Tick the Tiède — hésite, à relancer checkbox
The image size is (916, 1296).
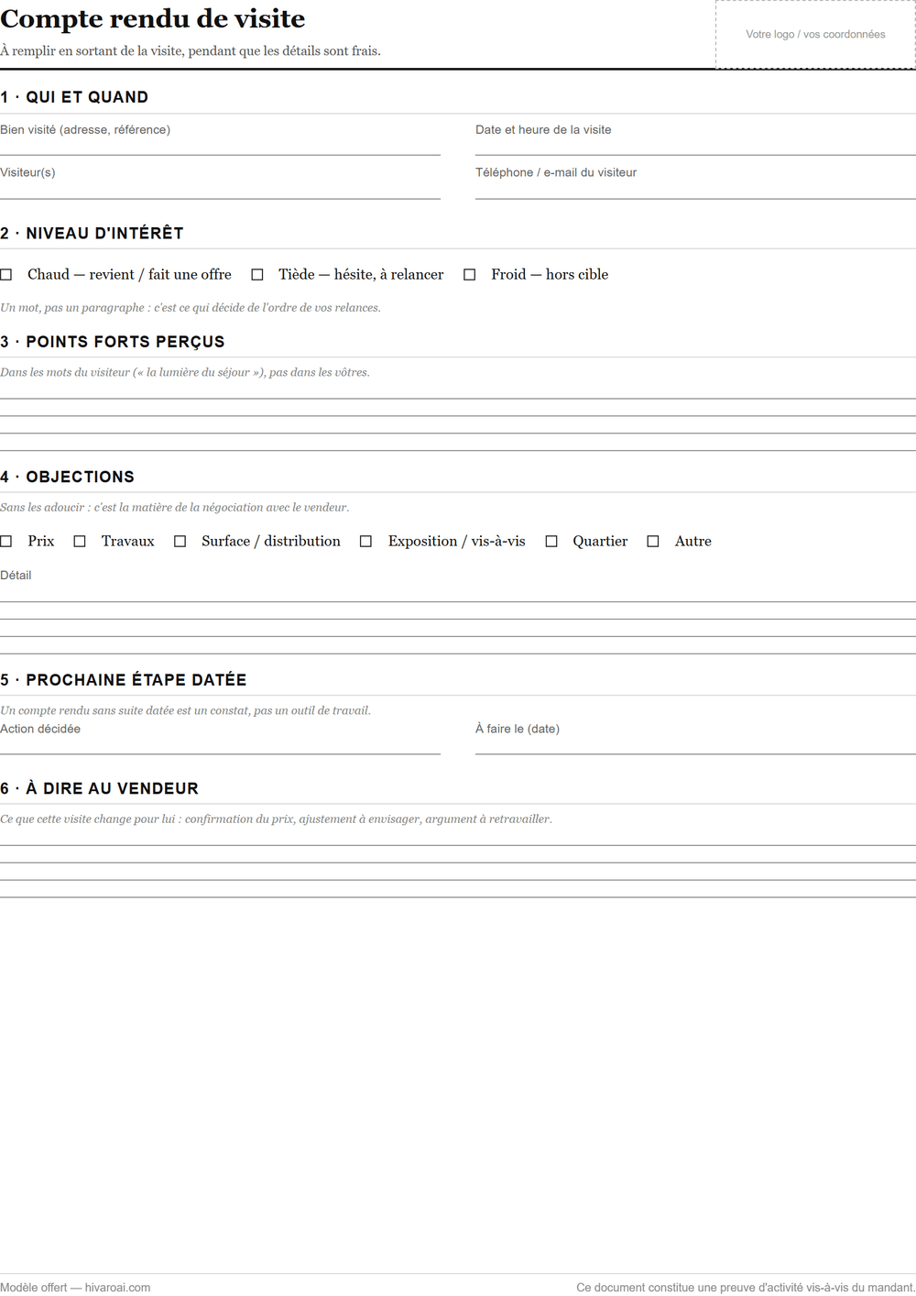click(x=257, y=275)
